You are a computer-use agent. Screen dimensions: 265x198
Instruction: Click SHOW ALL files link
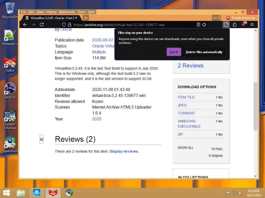click(x=186, y=148)
